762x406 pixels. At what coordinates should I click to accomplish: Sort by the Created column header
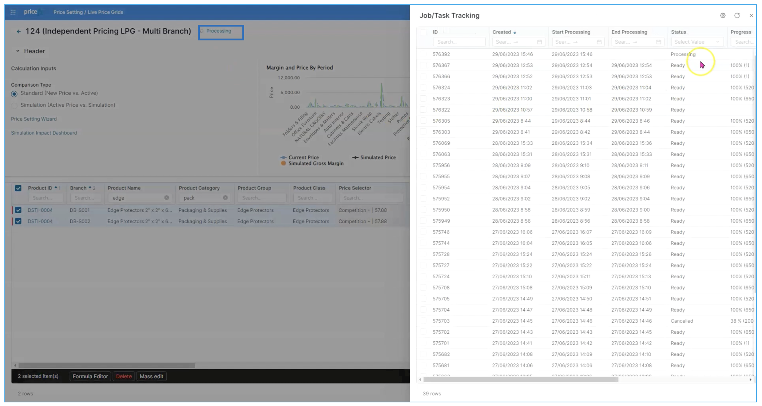point(502,32)
